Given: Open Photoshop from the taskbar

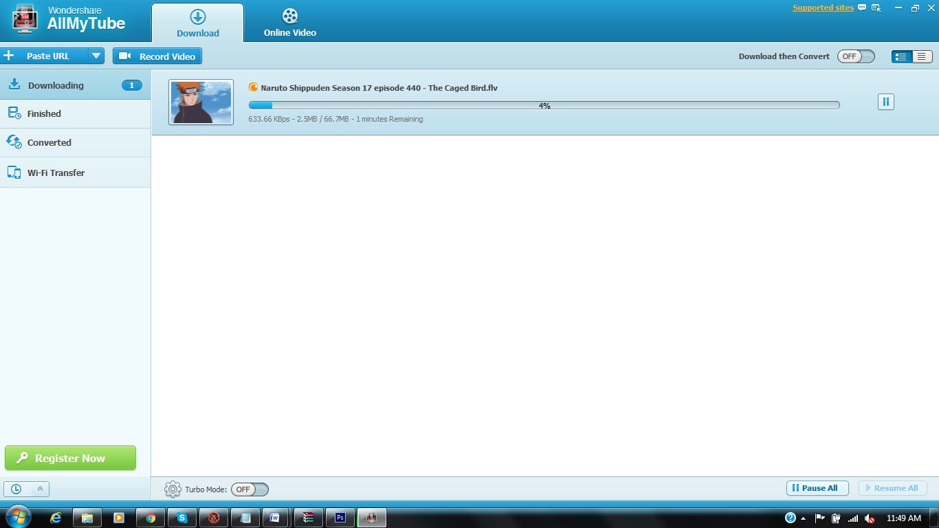Looking at the screenshot, I should [340, 518].
